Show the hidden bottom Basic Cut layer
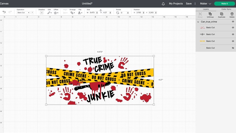Screen dimensions: 236x133 pyautogui.click(x=233, y=48)
